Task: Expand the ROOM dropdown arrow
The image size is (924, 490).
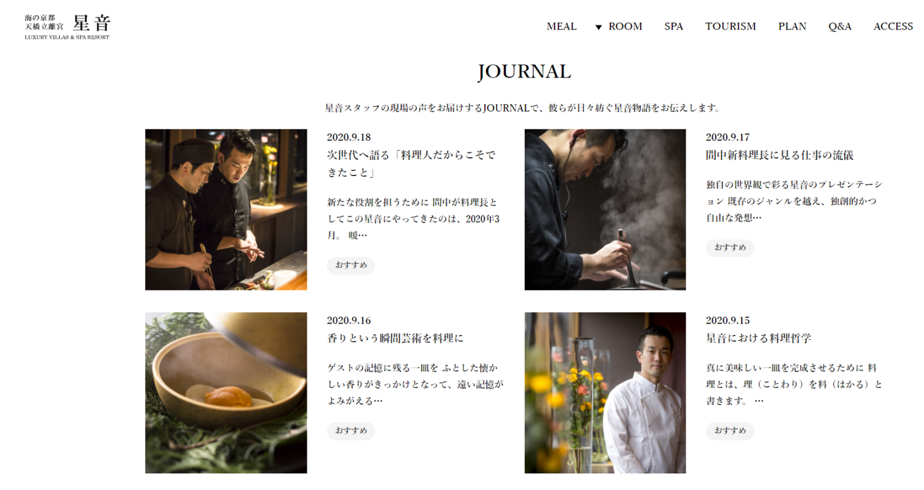Action: pyautogui.click(x=598, y=27)
